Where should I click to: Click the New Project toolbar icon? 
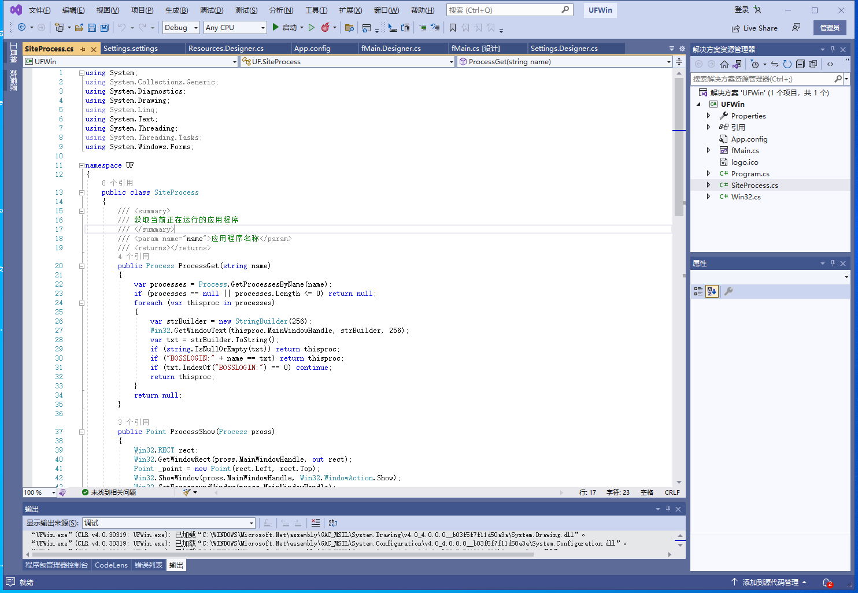point(60,27)
